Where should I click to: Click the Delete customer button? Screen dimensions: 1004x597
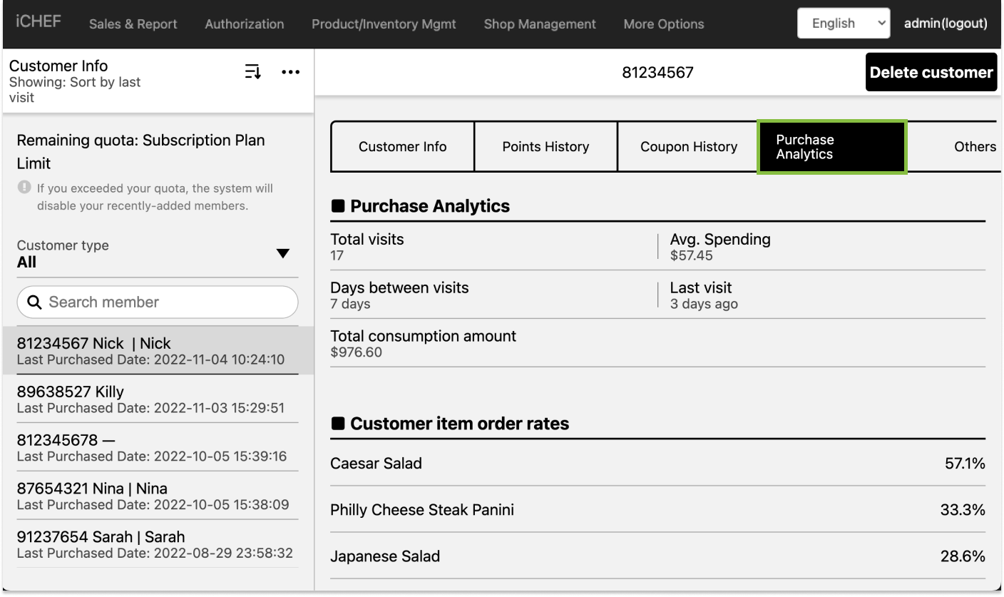[931, 72]
